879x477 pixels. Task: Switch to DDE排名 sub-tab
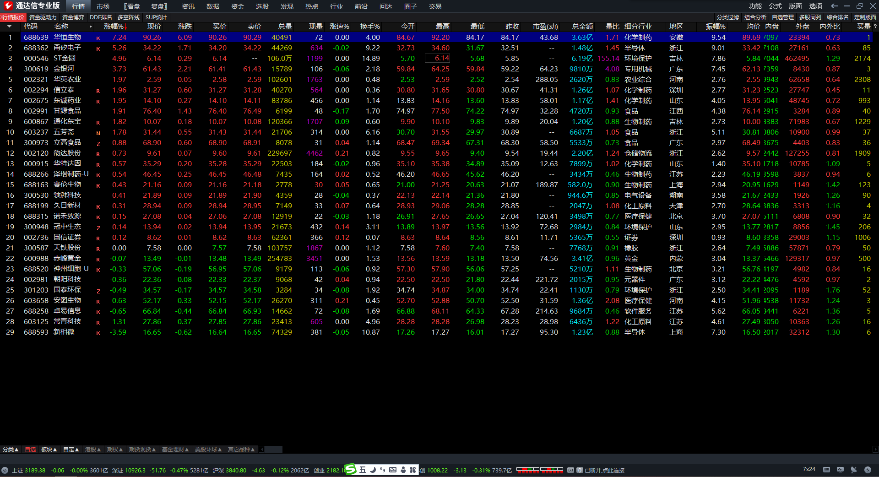tap(101, 17)
